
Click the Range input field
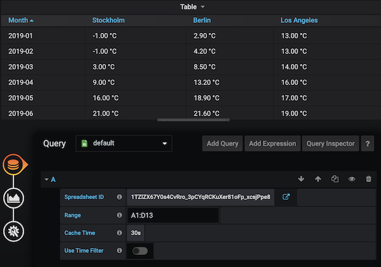pos(173,215)
